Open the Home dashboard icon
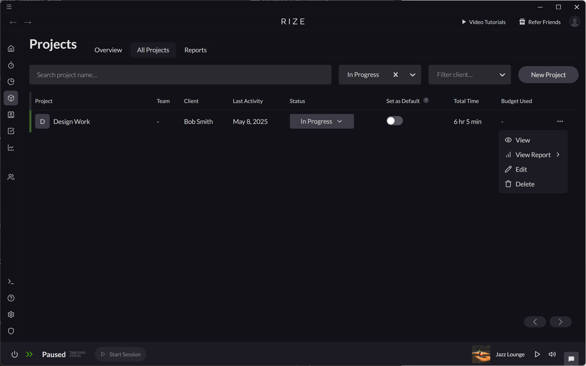Image resolution: width=586 pixels, height=366 pixels. (11, 48)
